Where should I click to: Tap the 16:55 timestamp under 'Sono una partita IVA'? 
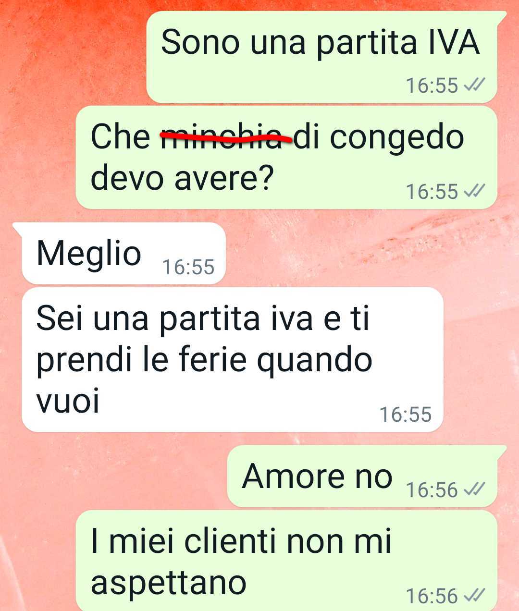(x=432, y=86)
